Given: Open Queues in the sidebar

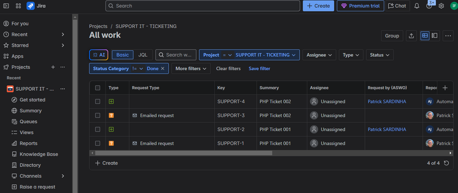Looking at the screenshot, I should tap(28, 121).
